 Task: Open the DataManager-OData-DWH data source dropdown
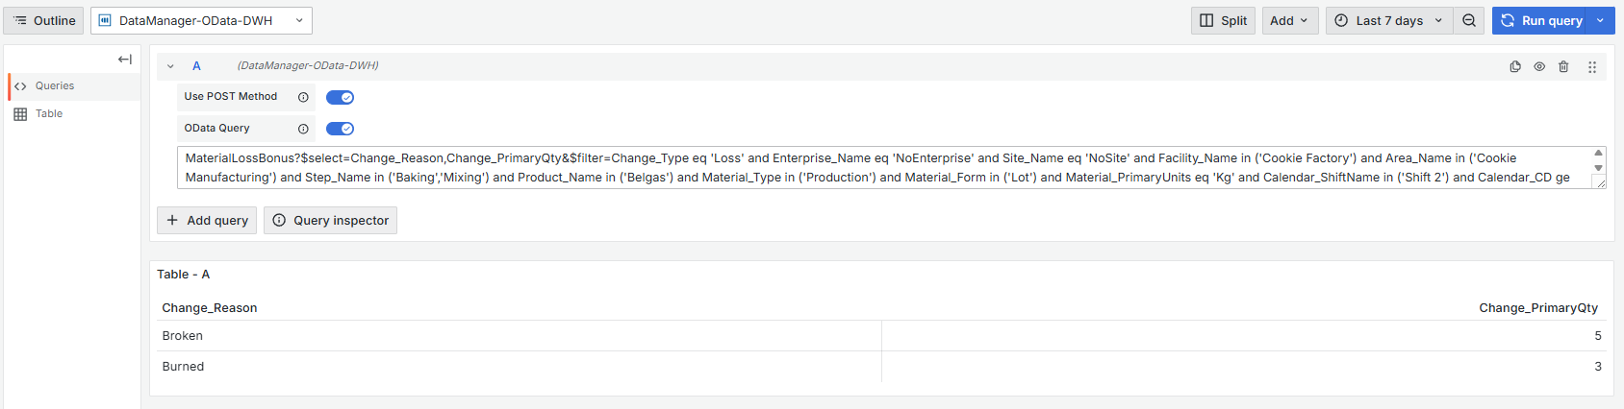click(201, 21)
